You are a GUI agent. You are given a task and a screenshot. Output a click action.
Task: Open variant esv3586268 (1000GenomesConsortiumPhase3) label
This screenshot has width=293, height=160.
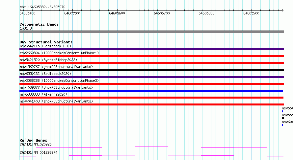pyautogui.click(x=59, y=80)
